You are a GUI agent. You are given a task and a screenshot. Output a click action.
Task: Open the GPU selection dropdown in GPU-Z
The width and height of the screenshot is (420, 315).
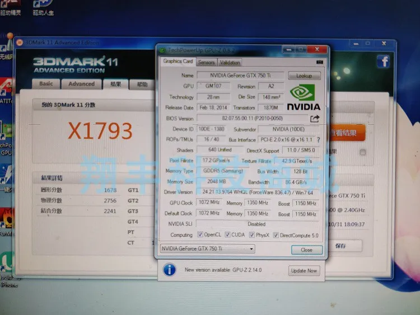tap(207, 248)
